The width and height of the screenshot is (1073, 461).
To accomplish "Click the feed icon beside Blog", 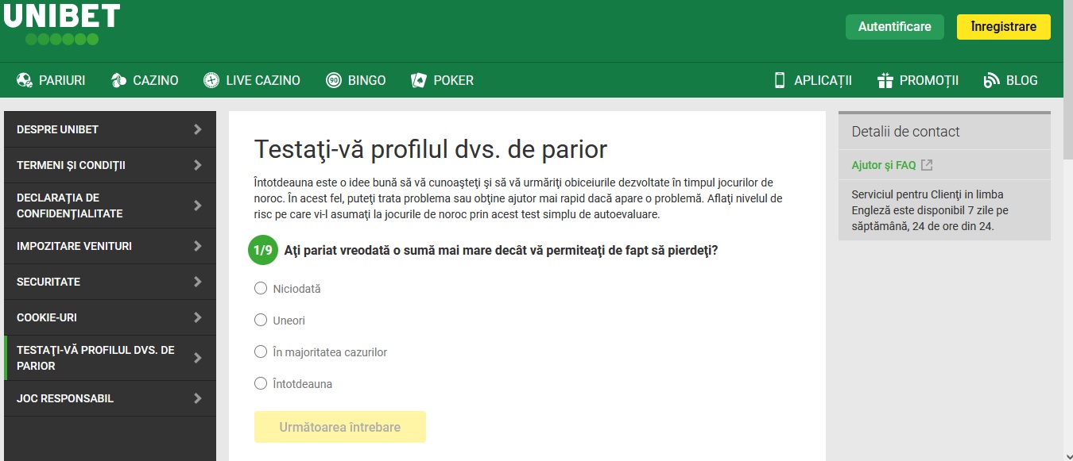I will pos(991,80).
